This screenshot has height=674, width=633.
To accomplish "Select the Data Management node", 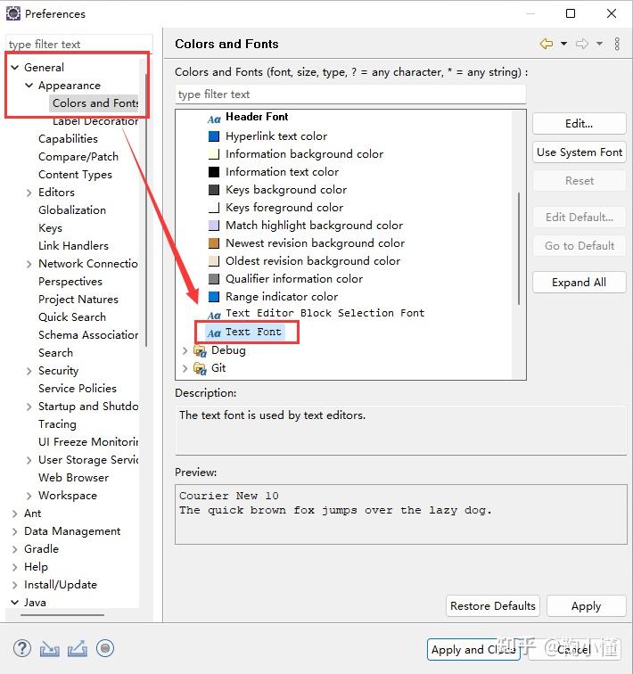I will 72,531.
